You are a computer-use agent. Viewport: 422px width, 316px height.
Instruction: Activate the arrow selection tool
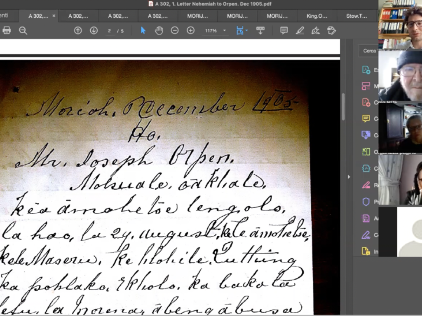click(143, 30)
